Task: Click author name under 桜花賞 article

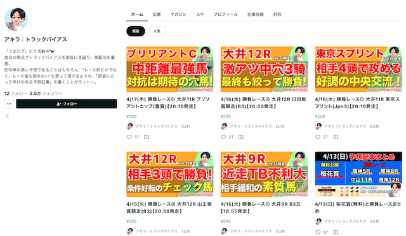Action: point(345,221)
